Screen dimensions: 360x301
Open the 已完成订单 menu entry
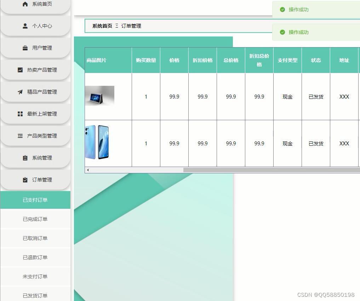pos(35,219)
